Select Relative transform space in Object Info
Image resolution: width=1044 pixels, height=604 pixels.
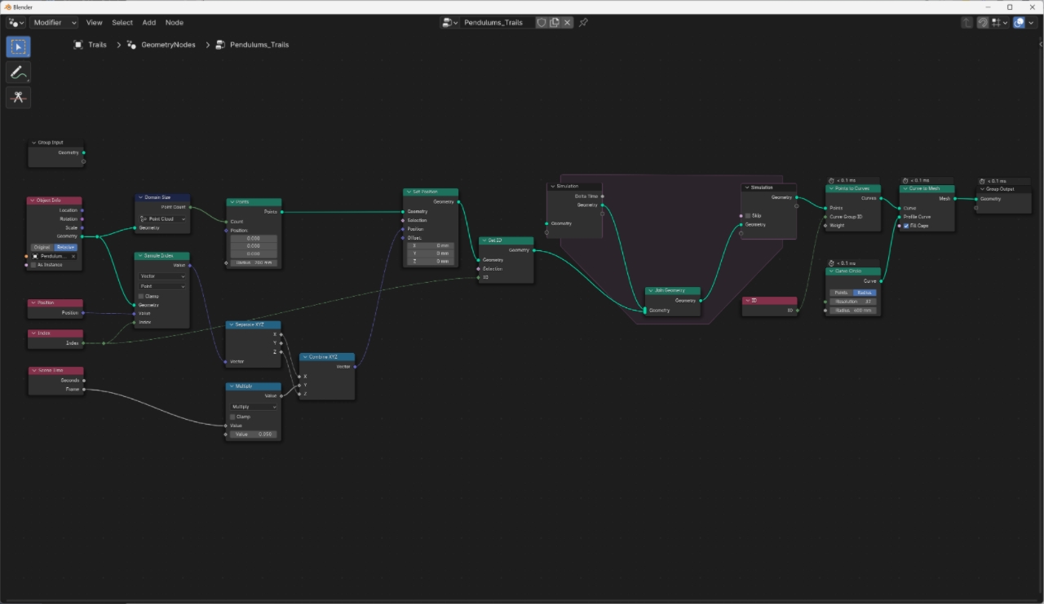point(66,247)
